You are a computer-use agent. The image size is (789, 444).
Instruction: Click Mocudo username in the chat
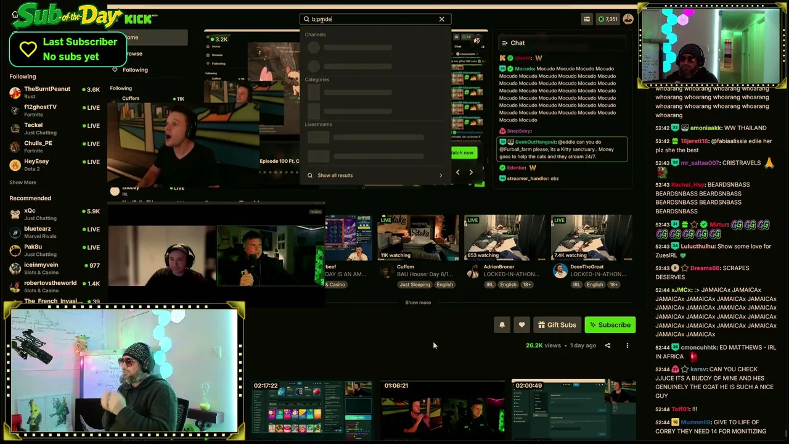point(525,69)
